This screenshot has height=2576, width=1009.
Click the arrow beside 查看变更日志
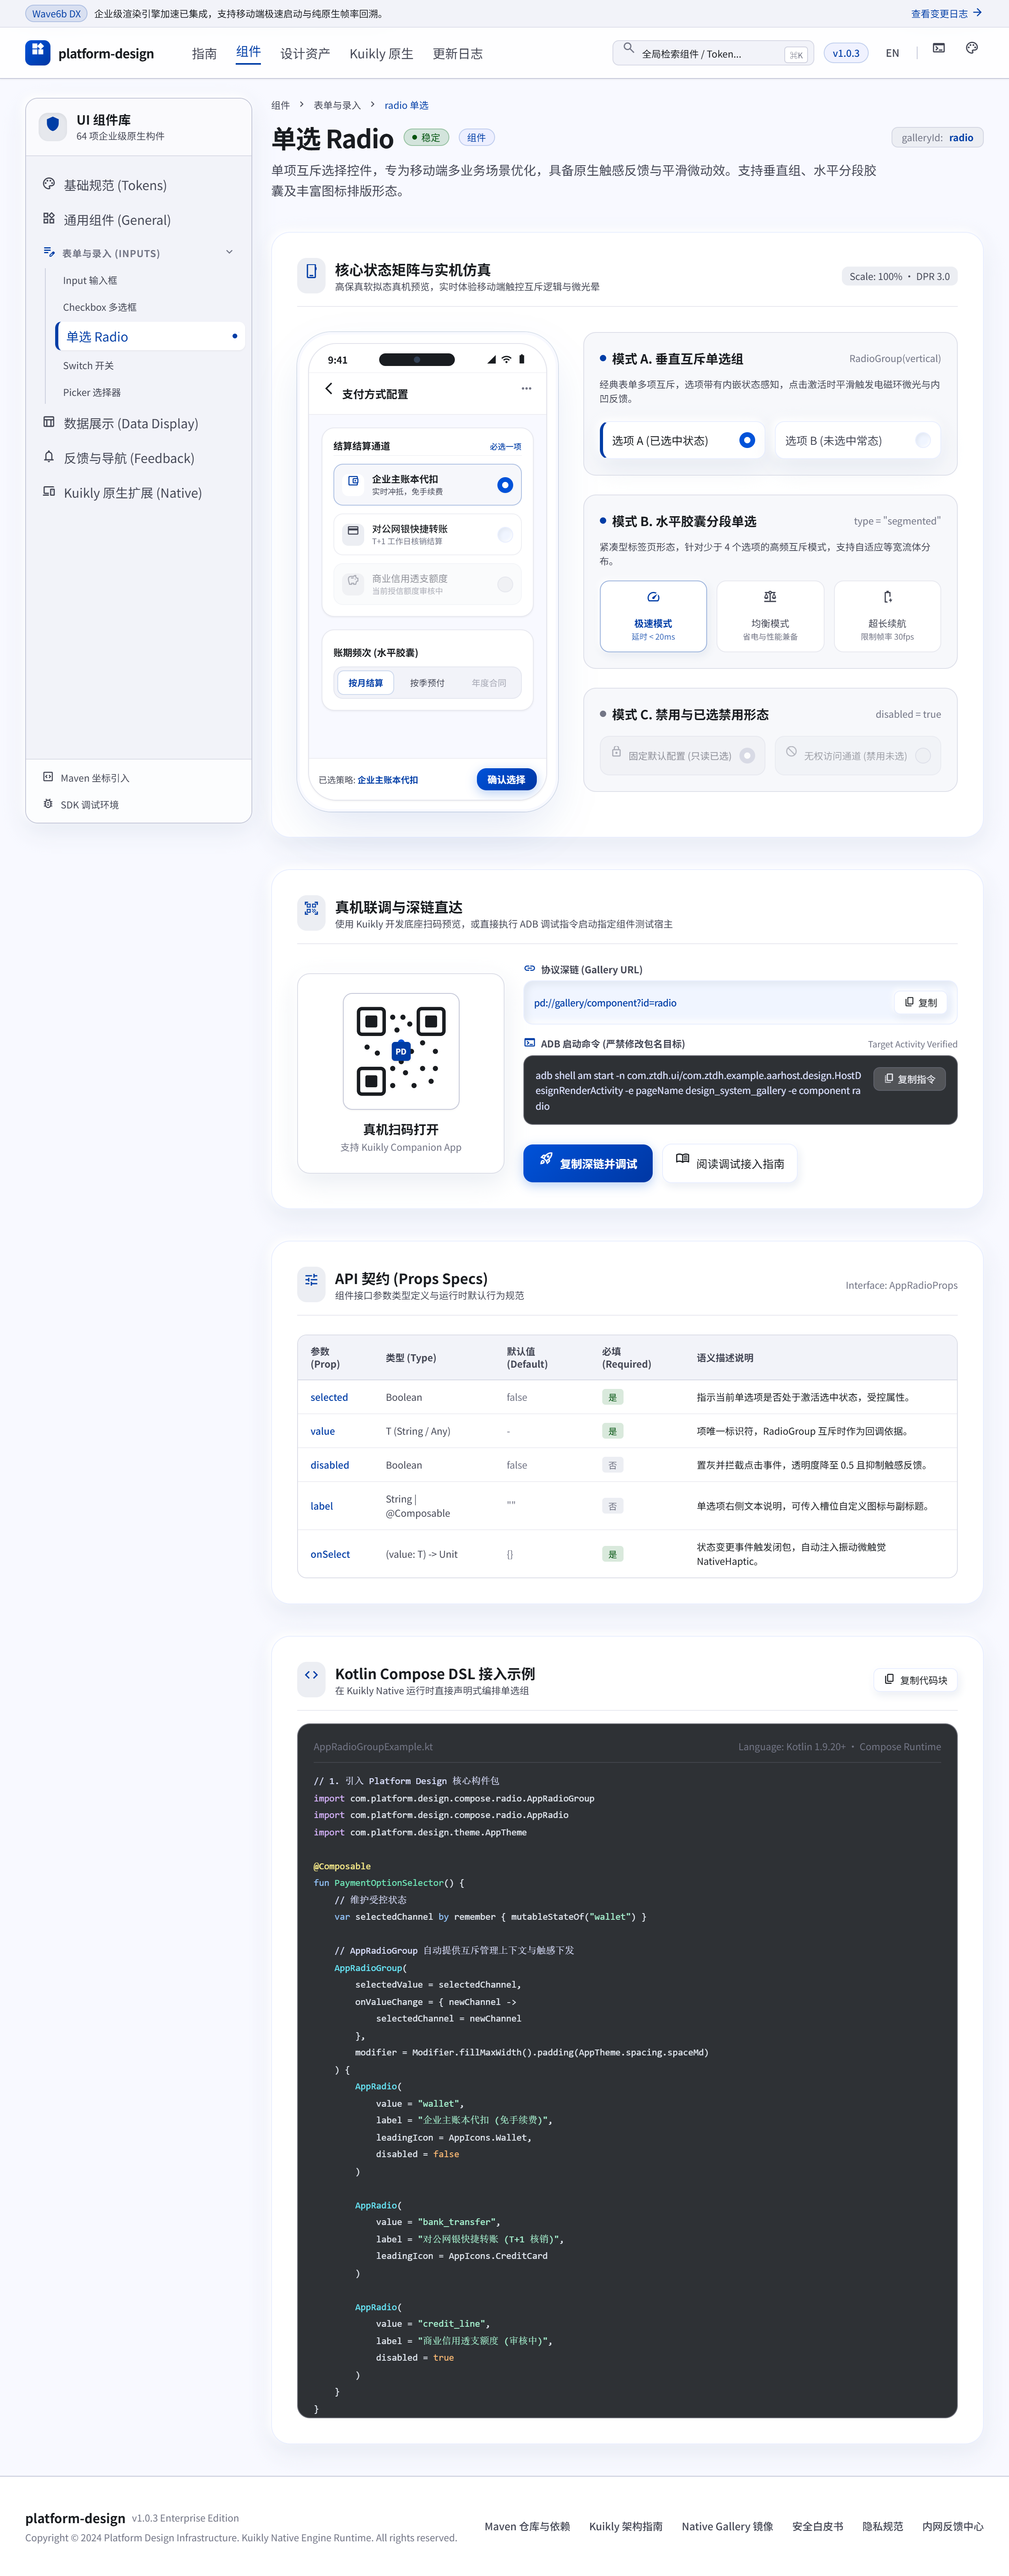(x=977, y=13)
